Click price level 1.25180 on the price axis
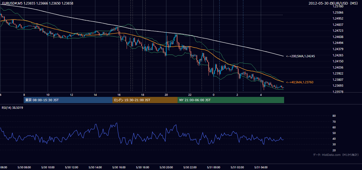This screenshot has height=170, width=362. 338,6
